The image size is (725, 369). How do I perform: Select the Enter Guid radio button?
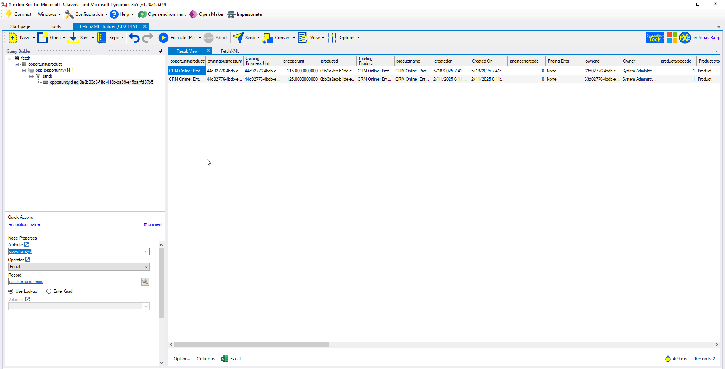point(49,291)
